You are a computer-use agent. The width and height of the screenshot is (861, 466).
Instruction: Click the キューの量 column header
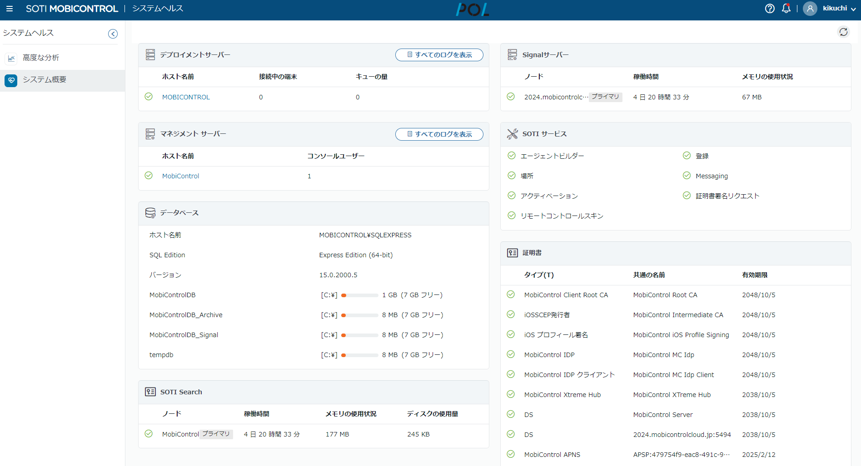click(372, 77)
